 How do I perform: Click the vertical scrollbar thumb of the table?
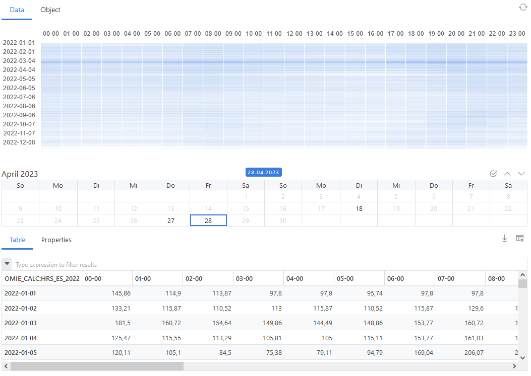(x=523, y=284)
